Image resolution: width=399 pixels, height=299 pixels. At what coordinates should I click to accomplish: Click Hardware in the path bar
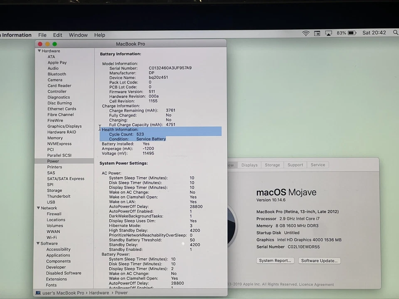point(99,293)
